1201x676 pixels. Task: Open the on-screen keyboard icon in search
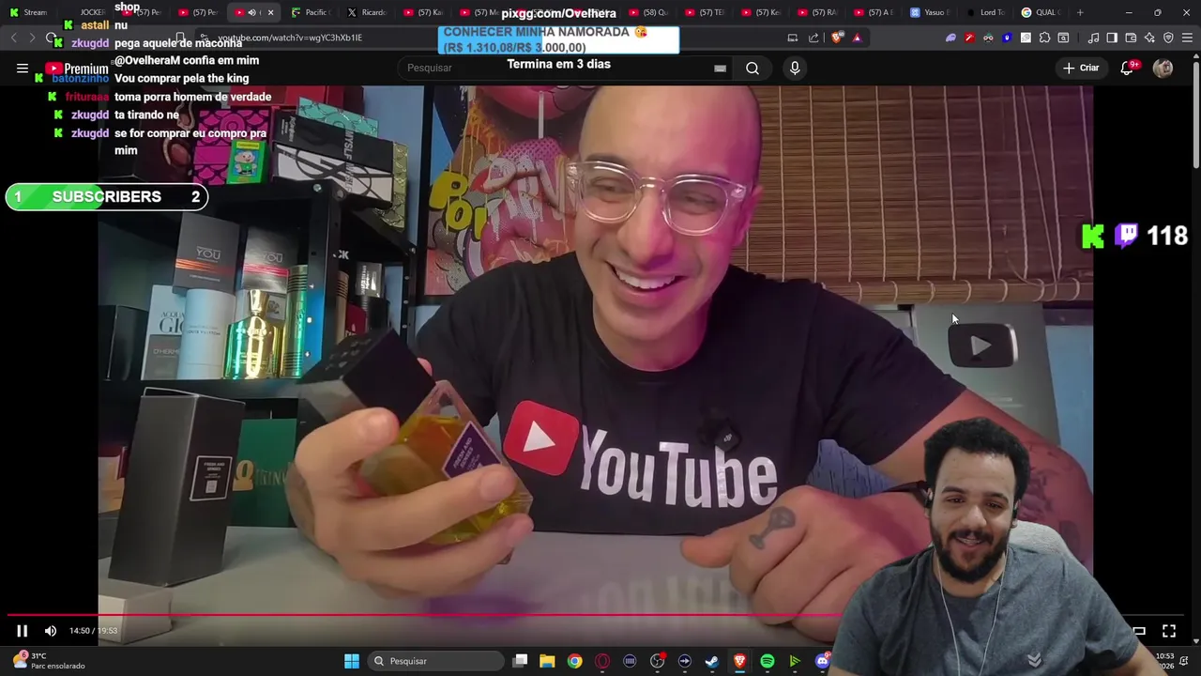click(x=720, y=68)
